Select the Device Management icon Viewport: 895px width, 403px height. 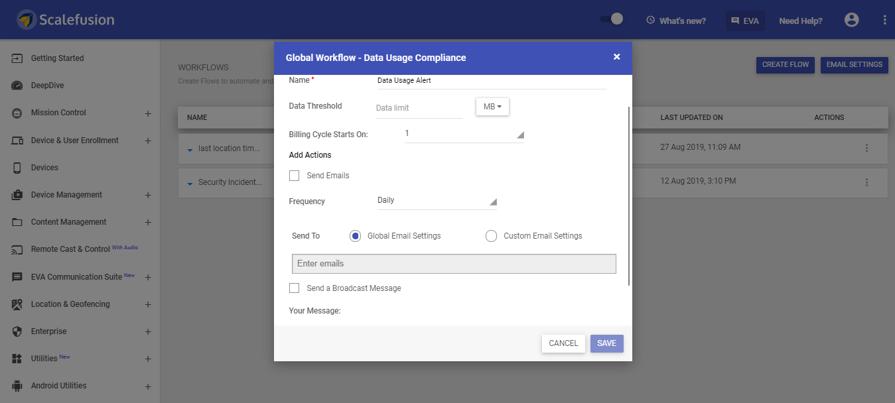[17, 195]
